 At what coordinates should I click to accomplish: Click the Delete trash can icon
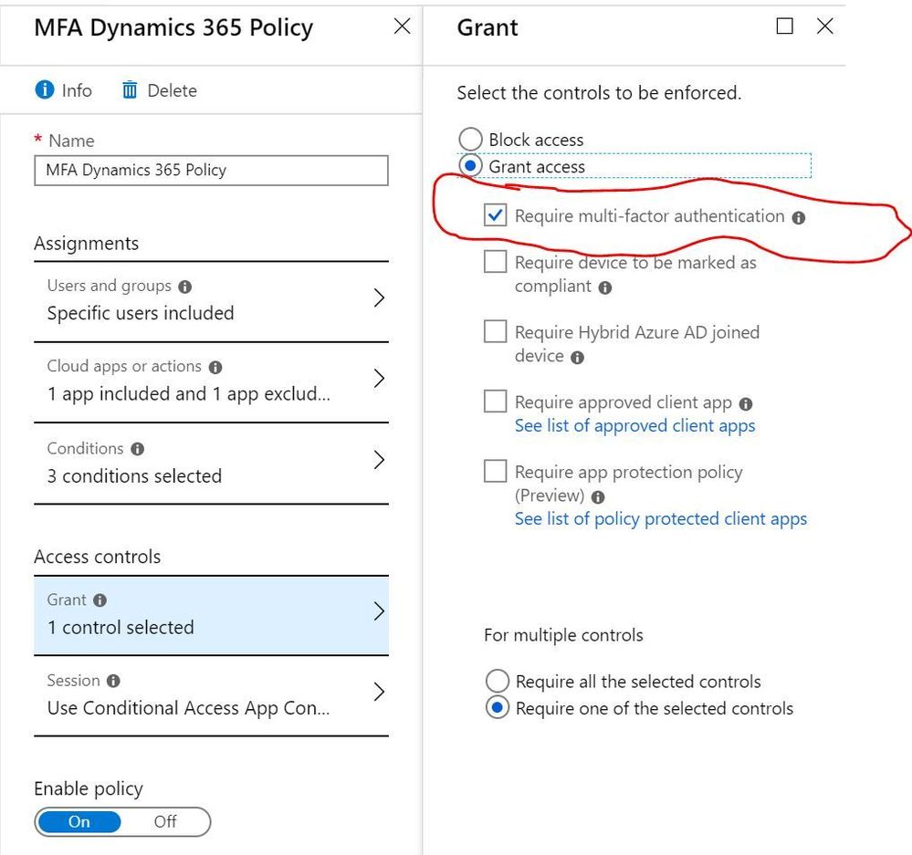130,90
